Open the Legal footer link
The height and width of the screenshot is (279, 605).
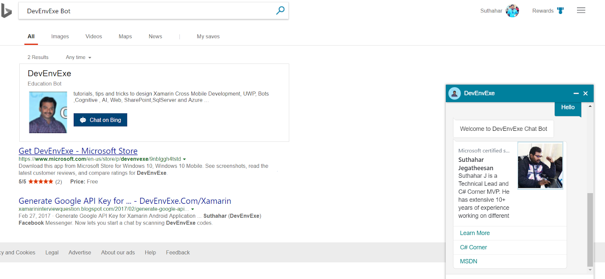tap(52, 253)
